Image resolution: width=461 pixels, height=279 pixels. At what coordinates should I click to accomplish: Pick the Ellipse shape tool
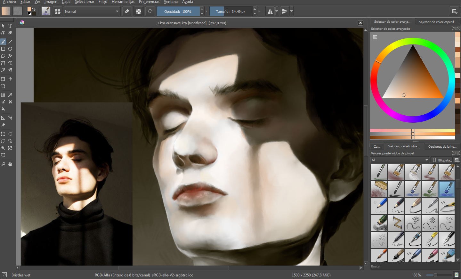[10, 49]
